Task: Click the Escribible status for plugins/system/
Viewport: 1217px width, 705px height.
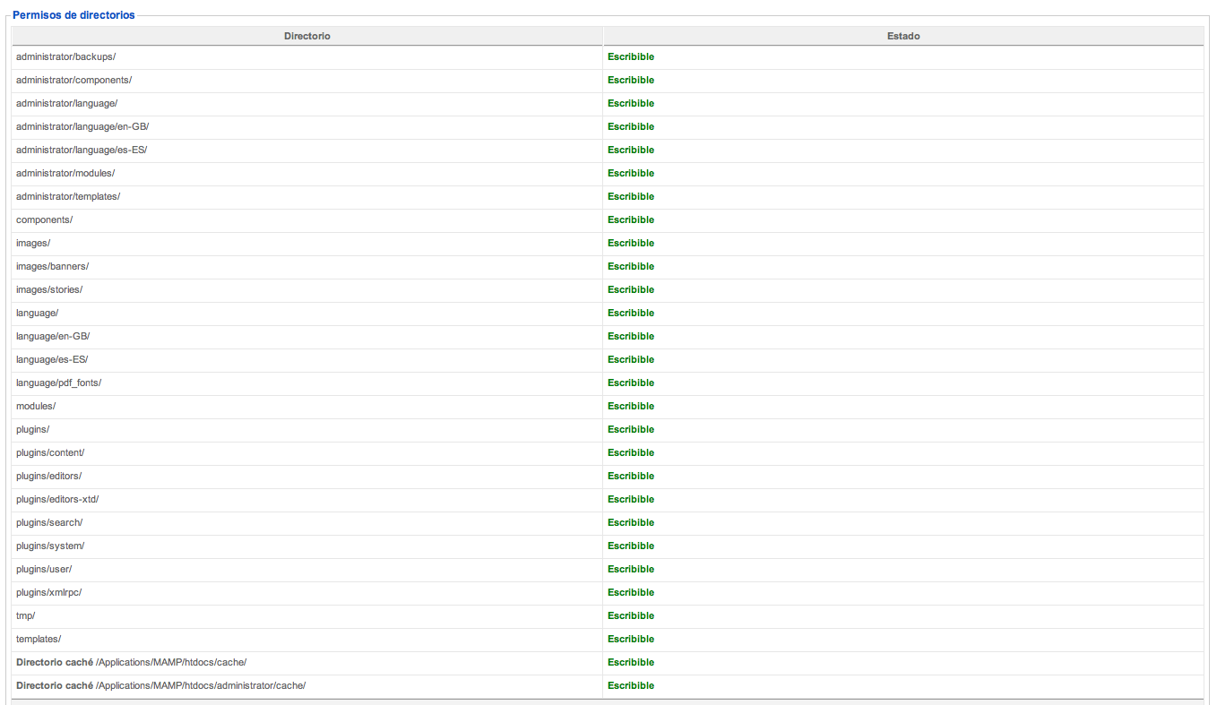Action: click(x=631, y=546)
